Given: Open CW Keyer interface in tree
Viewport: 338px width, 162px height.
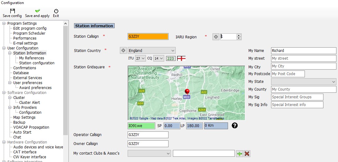Looking at the screenshot, I should pyautogui.click(x=29, y=157).
